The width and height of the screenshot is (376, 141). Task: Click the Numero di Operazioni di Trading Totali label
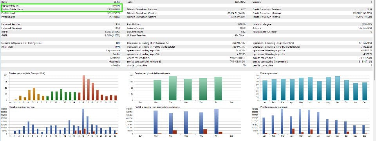(x=22, y=43)
